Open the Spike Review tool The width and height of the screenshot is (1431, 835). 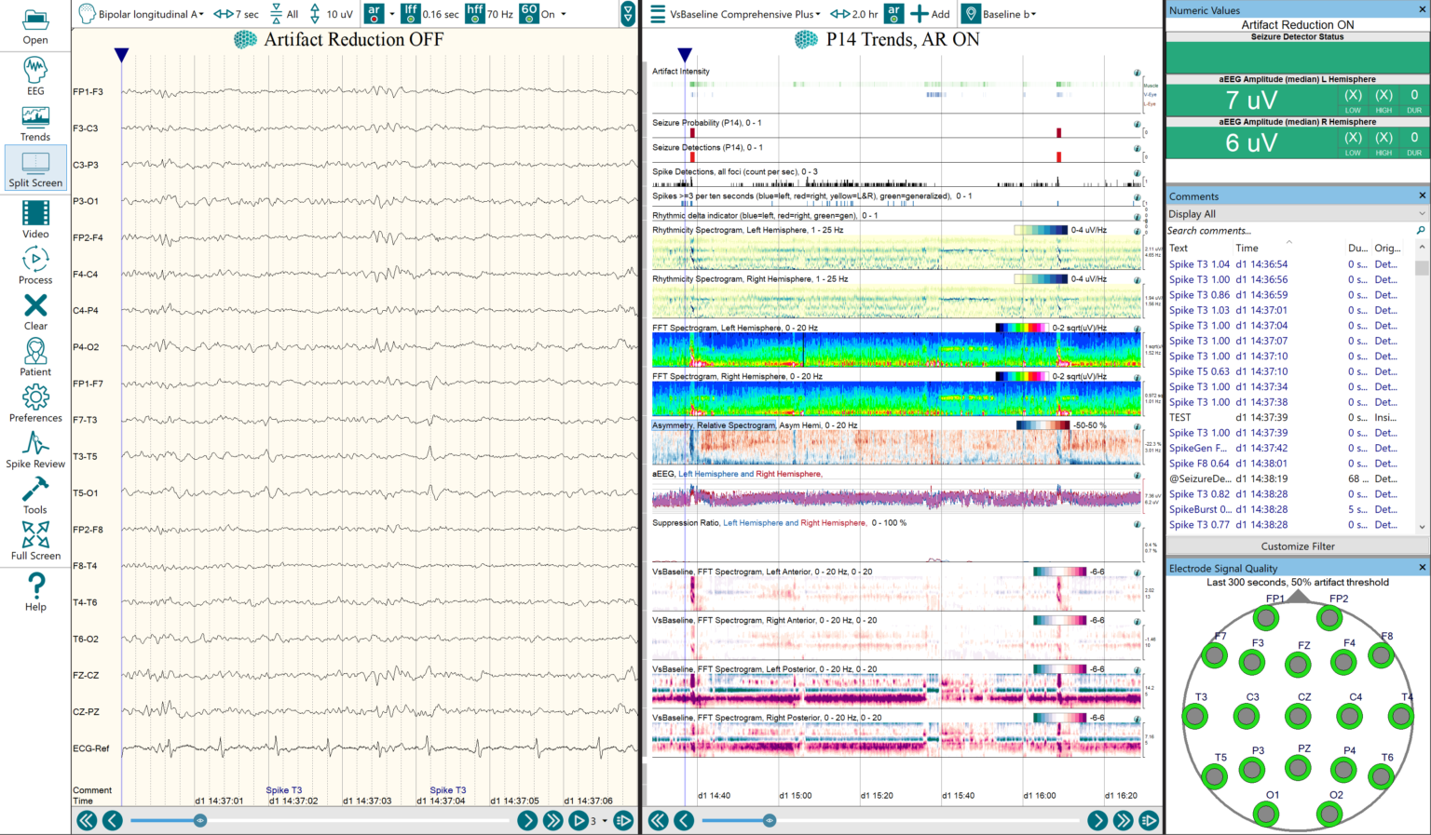click(35, 449)
